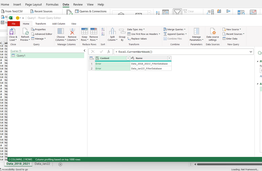
Task: Click Combine Files button
Action: [x=173, y=39]
